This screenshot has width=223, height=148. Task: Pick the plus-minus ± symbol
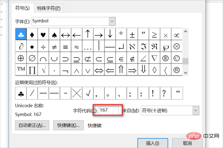click(x=132, y=34)
